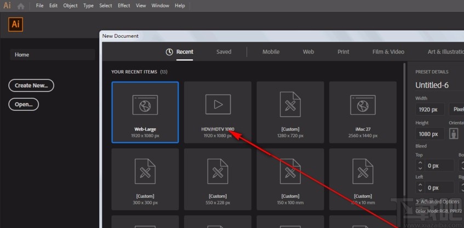Image resolution: width=464 pixels, height=228 pixels.
Task: Click the portrait orientation icon
Action: (x=454, y=133)
